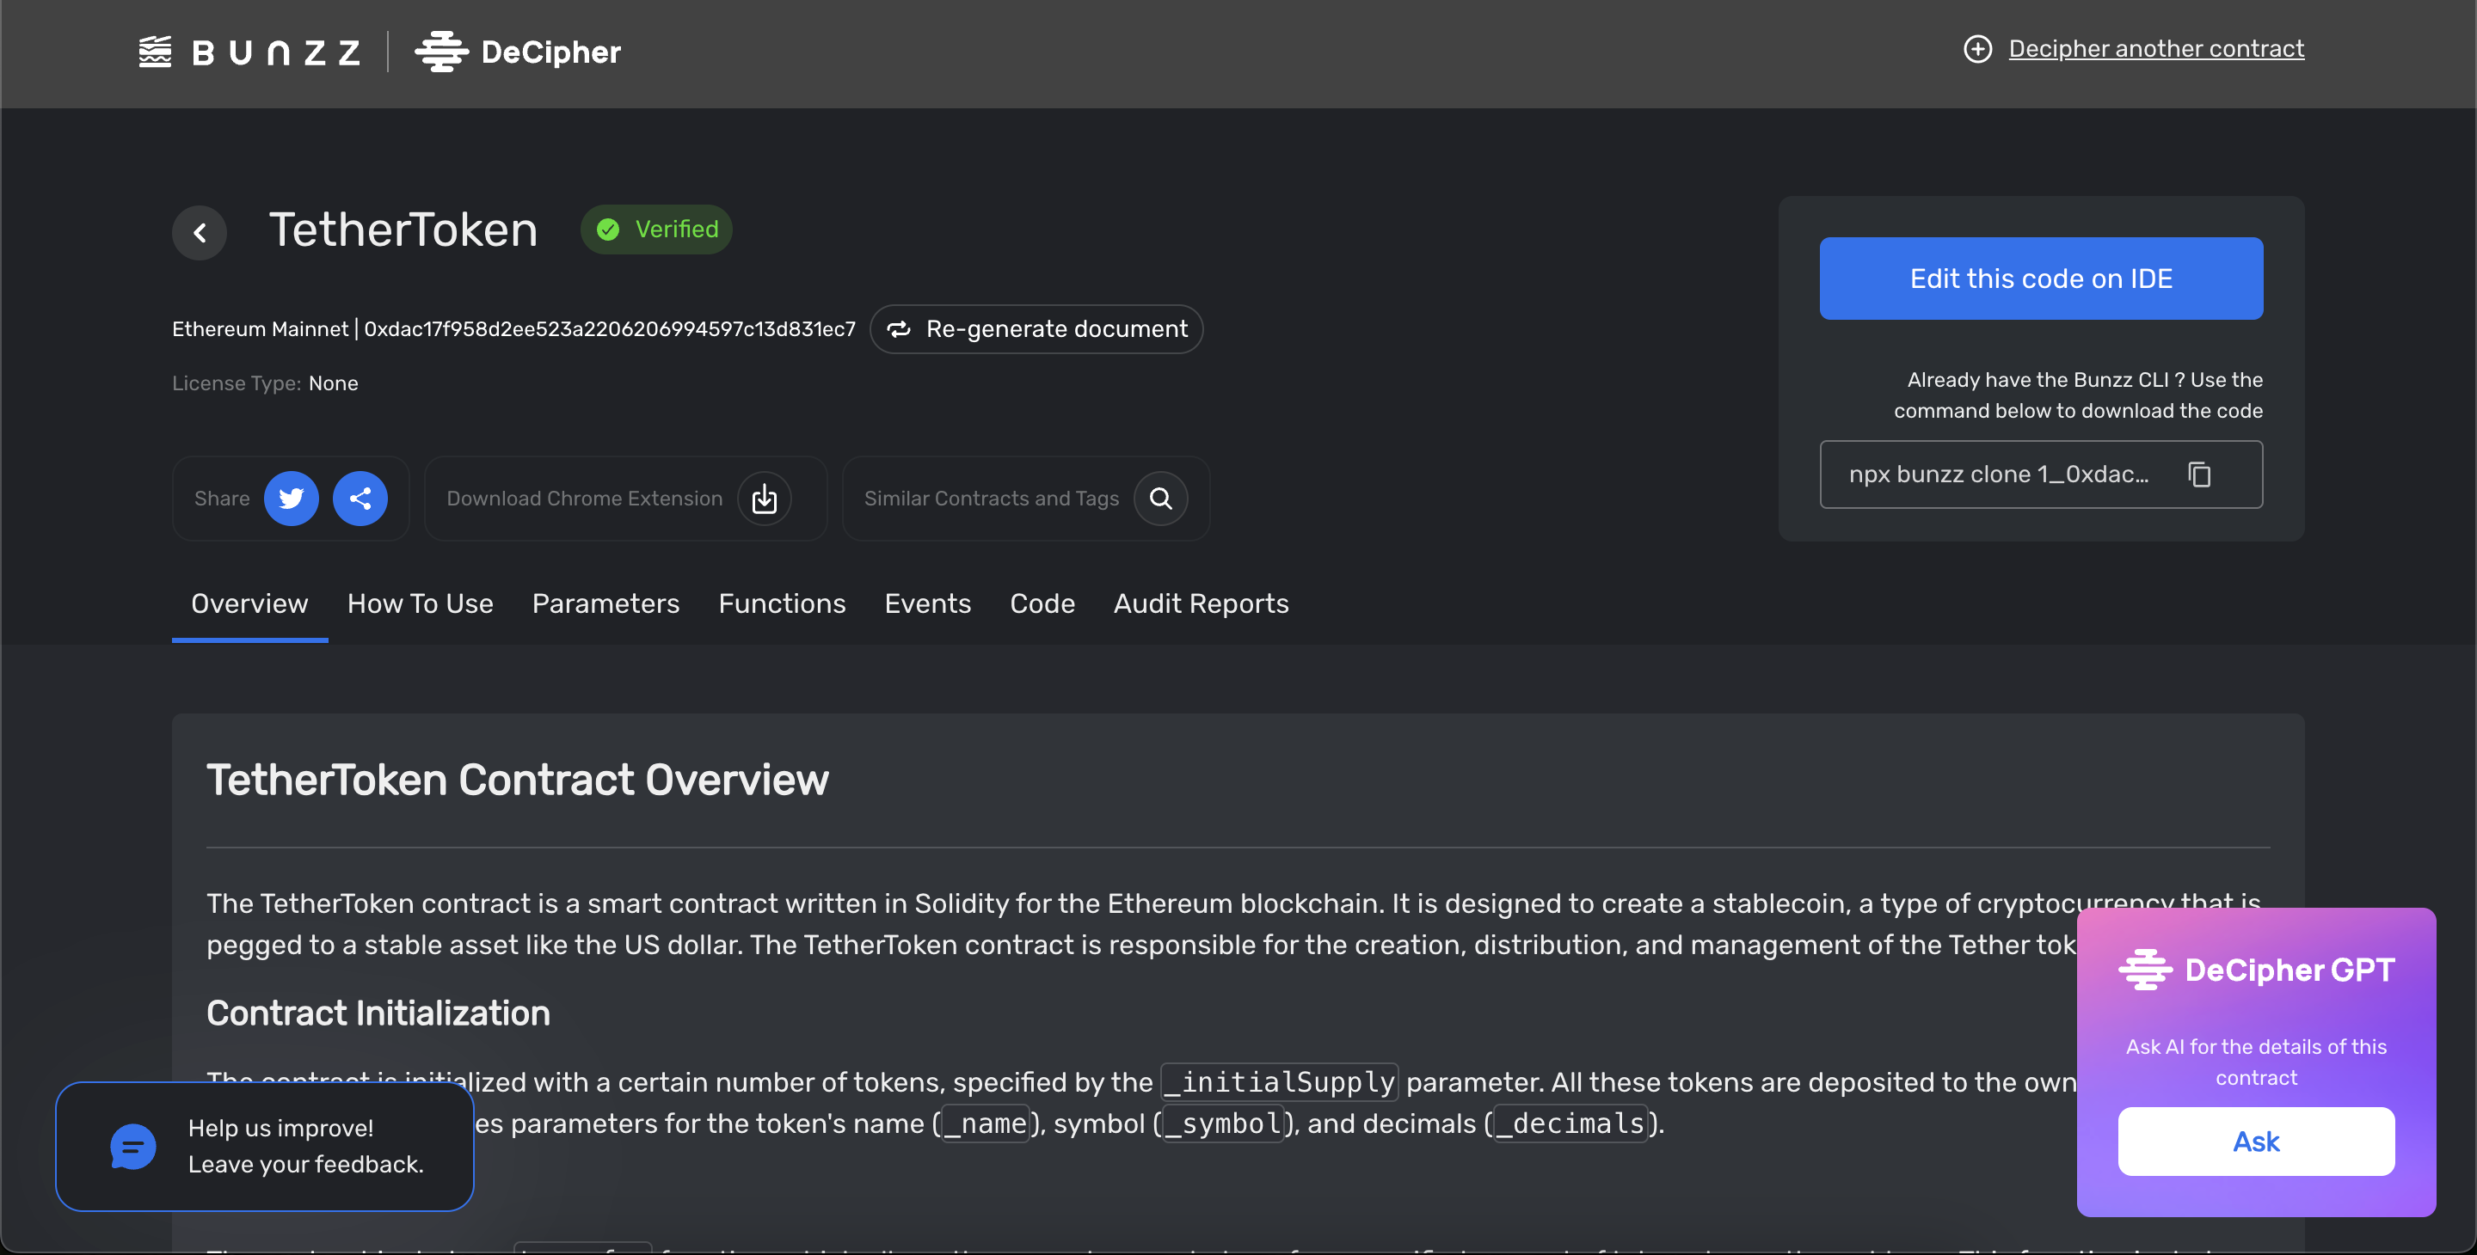Go to the Functions tab
The image size is (2477, 1255).
[x=781, y=603]
